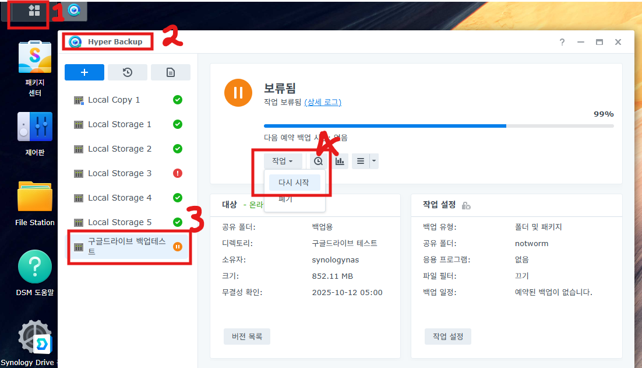Image resolution: width=642 pixels, height=368 pixels.
Task: Select Local Storage 3 task
Action: (128, 173)
